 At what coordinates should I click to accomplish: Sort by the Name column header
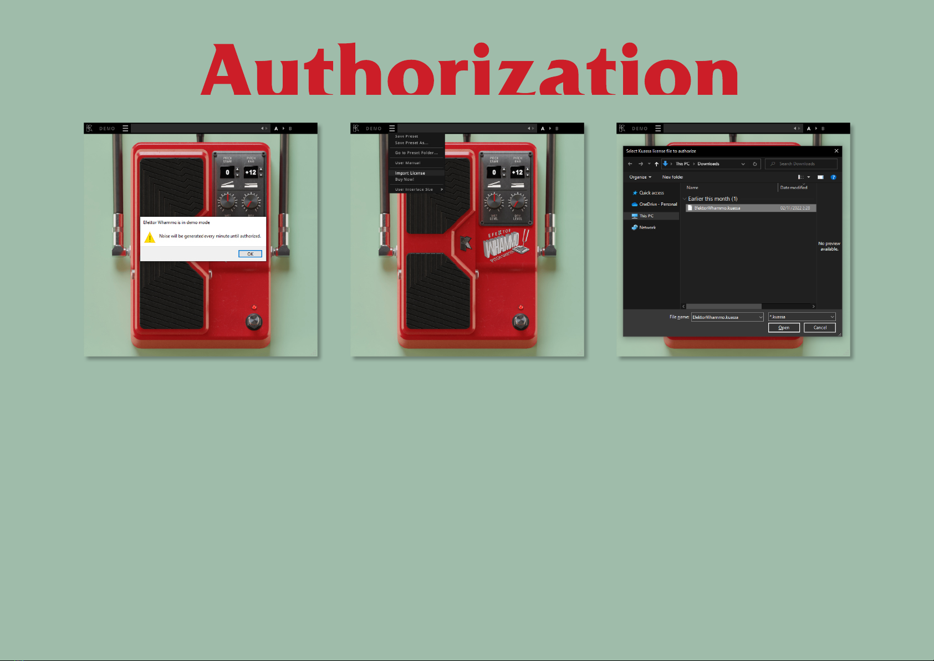692,187
